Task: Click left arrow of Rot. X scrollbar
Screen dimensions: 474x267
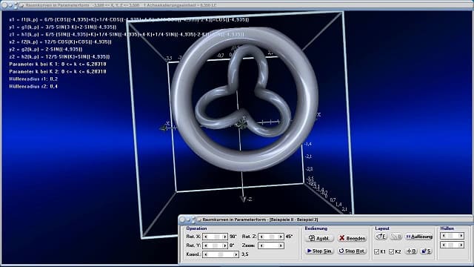Action: click(x=206, y=237)
